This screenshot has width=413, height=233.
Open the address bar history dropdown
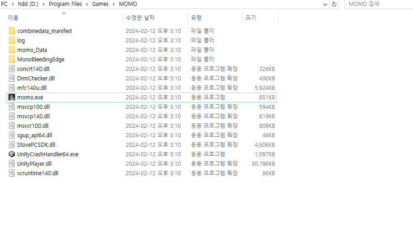(325, 4)
